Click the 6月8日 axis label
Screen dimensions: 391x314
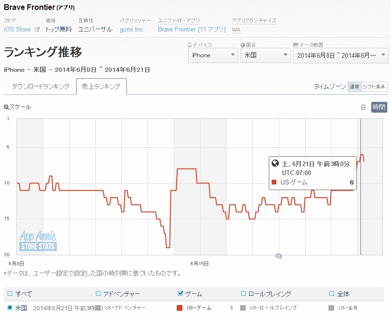click(16, 263)
